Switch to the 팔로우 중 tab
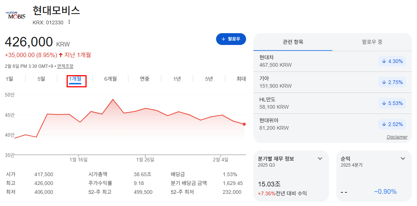 [372, 42]
